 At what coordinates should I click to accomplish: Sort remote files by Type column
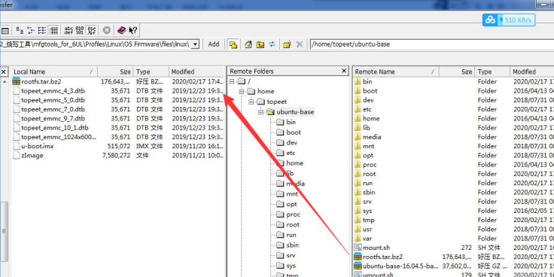pyautogui.click(x=492, y=72)
